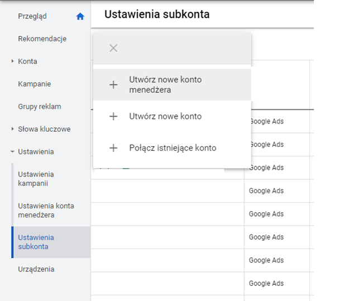Open Rekomendacje in the sidebar
Image resolution: width=363 pixels, height=301 pixels.
click(x=42, y=39)
